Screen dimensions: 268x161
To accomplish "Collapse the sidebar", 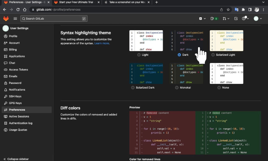I will tap(16, 159).
